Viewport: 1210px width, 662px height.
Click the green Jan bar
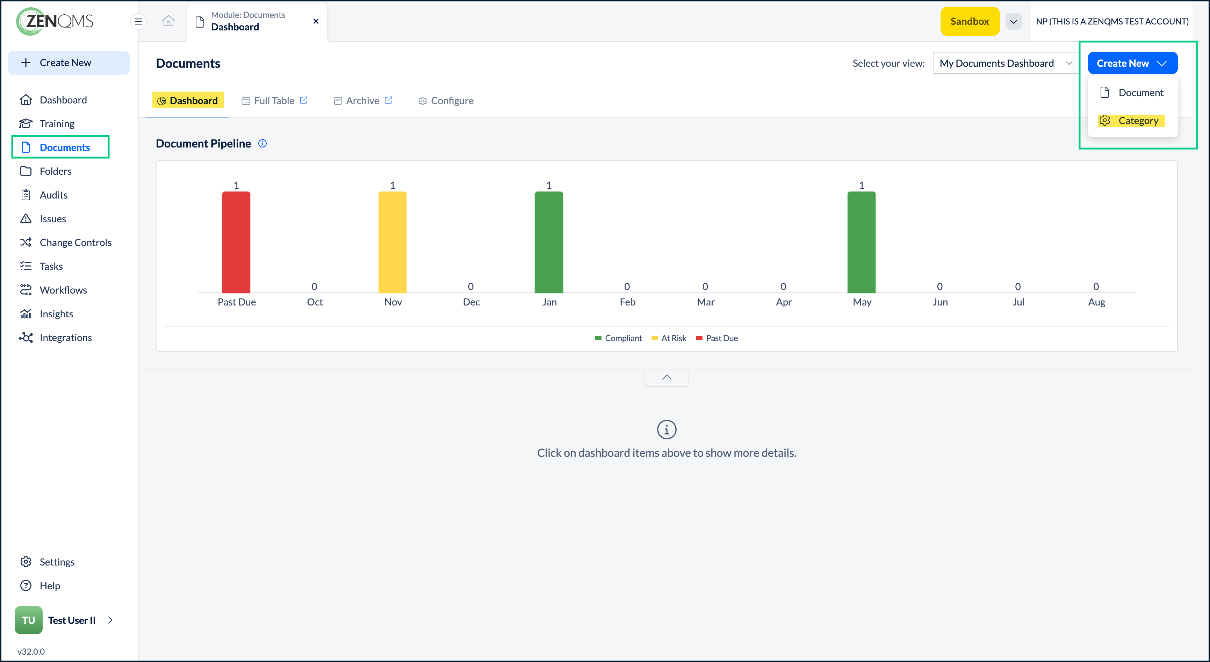(x=549, y=242)
